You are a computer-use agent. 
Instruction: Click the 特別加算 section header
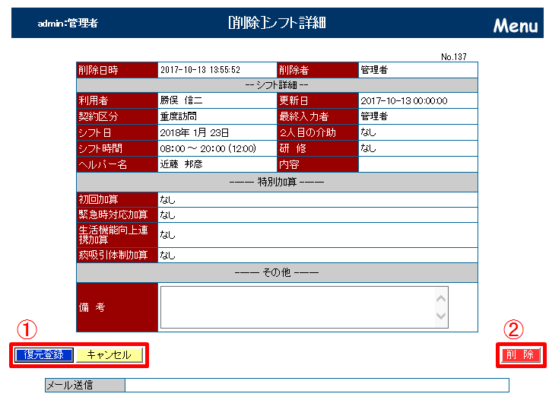(277, 183)
